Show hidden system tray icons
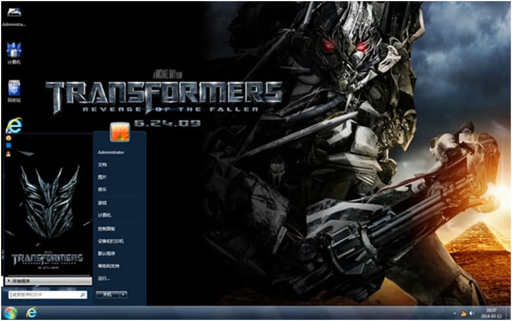The image size is (512, 321). pos(454,313)
